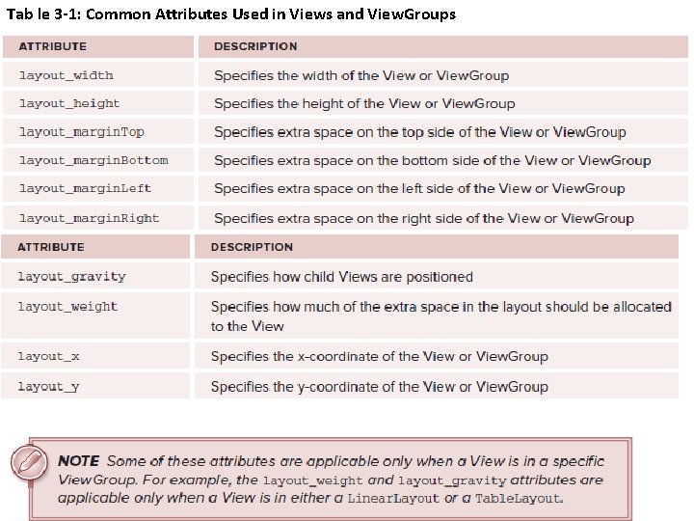694x521 pixels.
Task: Click the layout_x attribute
Action: 48,356
